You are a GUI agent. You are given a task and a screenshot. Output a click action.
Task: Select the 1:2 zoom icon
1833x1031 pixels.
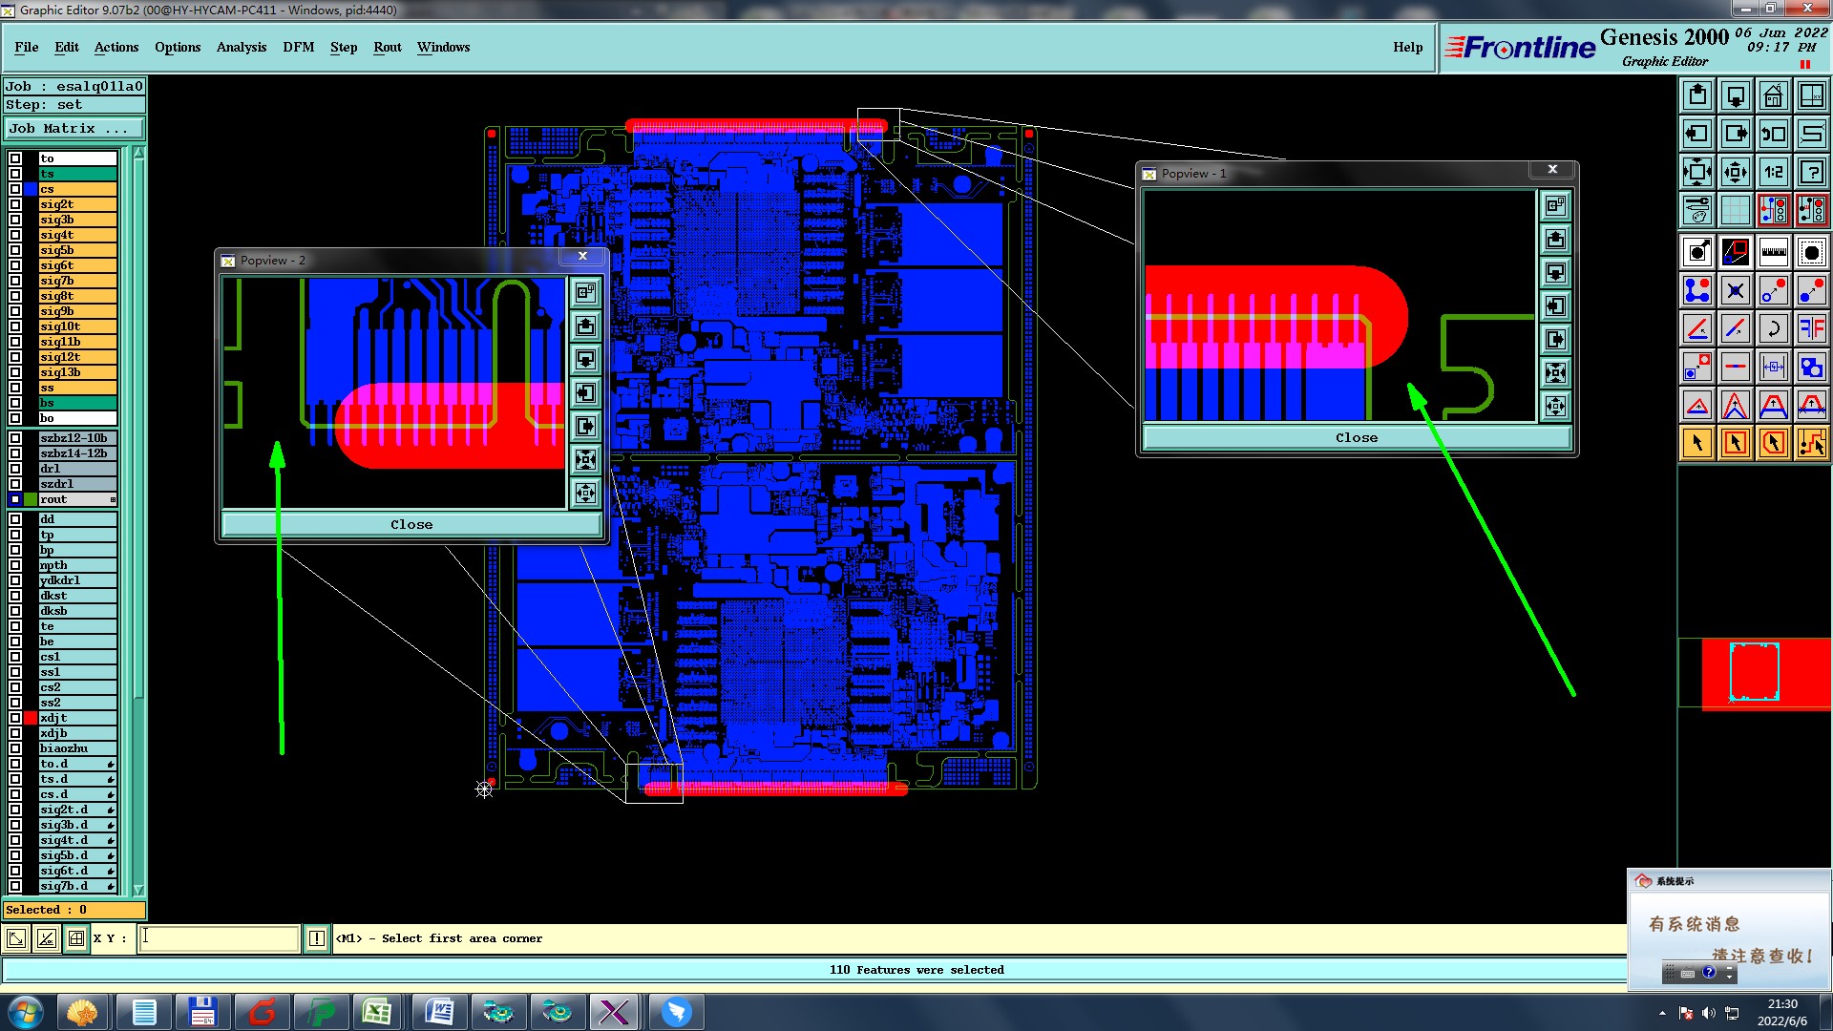pyautogui.click(x=1773, y=172)
